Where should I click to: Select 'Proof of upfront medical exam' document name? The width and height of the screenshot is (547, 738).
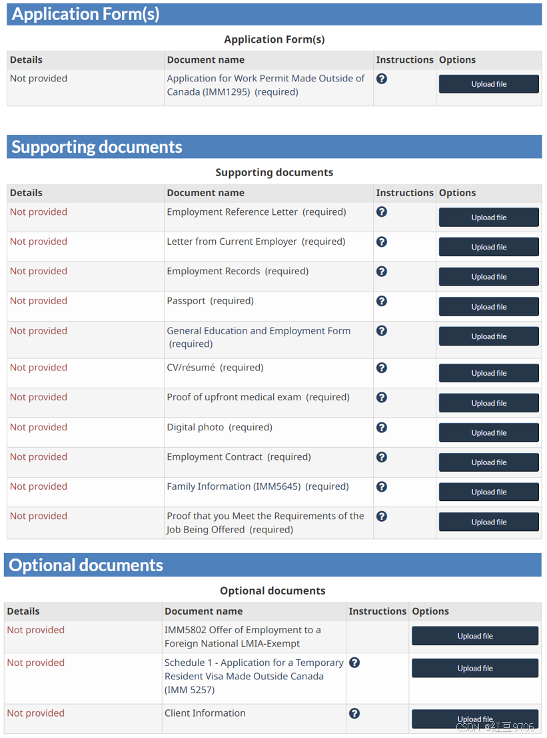click(234, 397)
